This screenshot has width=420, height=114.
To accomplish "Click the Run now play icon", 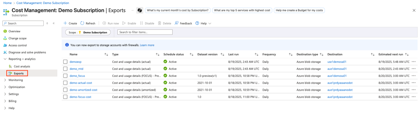I will coord(104,23).
